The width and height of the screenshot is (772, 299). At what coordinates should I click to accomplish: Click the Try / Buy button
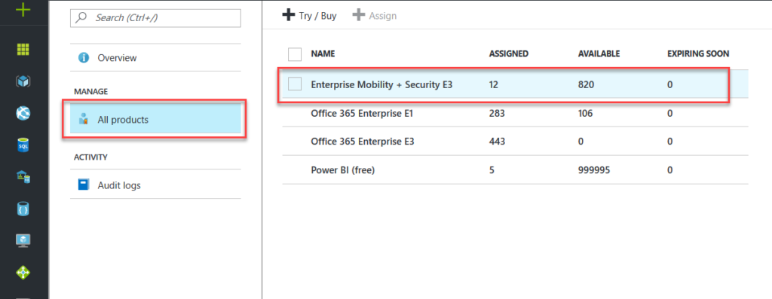click(x=310, y=15)
